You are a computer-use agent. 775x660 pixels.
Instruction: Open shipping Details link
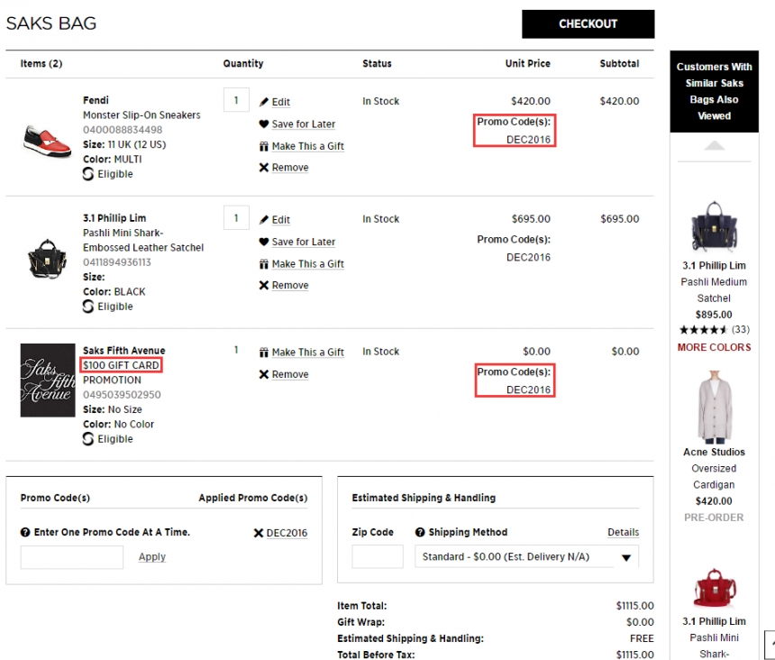pyautogui.click(x=623, y=533)
